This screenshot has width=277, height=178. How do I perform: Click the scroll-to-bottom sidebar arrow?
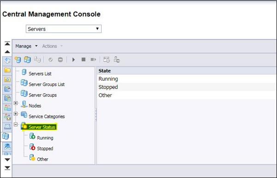[x=7, y=168]
